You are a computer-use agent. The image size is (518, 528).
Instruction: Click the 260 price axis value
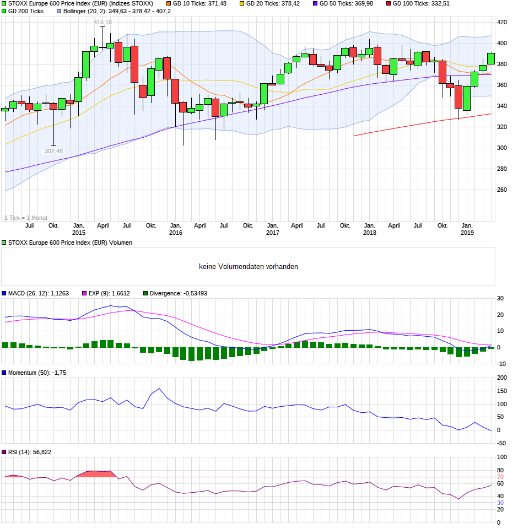(x=502, y=190)
